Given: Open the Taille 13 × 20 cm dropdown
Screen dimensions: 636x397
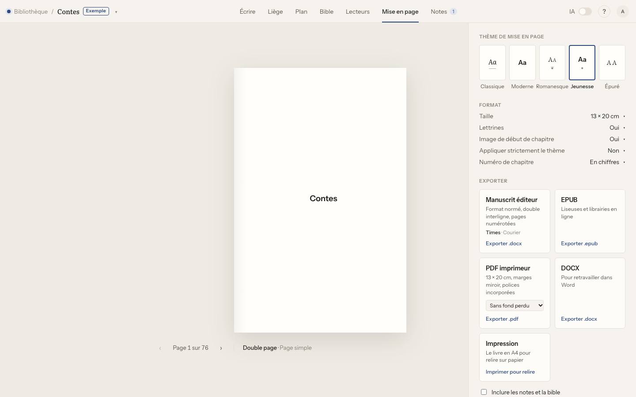Looking at the screenshot, I should 608,116.
